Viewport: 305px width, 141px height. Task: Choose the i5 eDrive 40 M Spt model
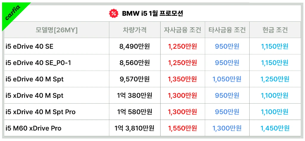(35, 79)
